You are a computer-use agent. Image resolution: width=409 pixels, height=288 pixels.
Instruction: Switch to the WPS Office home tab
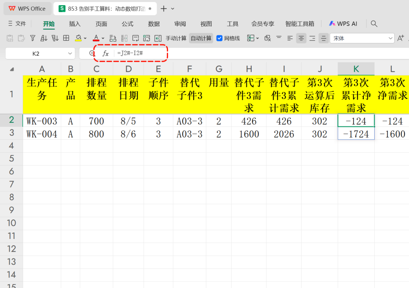[28, 9]
